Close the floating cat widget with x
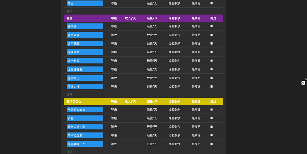 (306, 79)
